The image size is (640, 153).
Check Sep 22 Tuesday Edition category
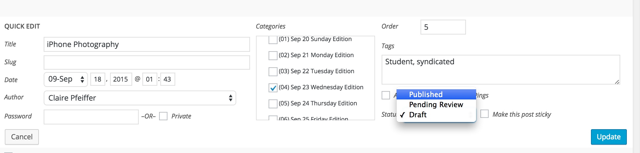coord(273,71)
